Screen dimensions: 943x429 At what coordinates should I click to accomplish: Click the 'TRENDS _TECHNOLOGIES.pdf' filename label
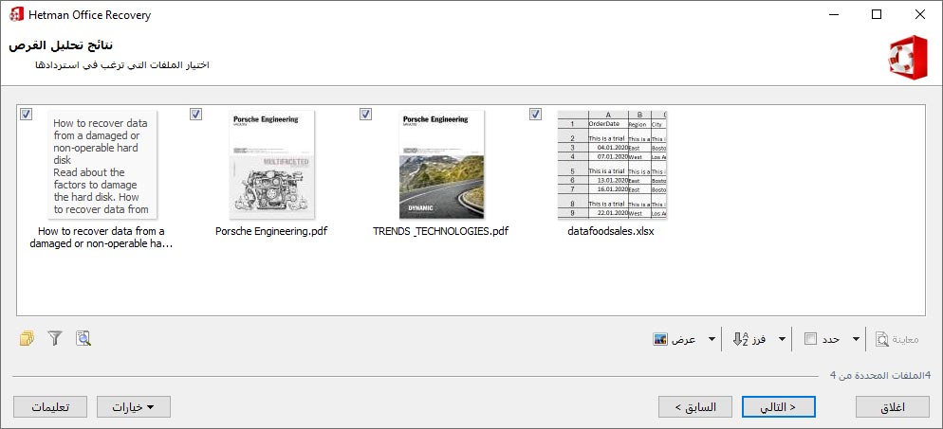click(441, 231)
